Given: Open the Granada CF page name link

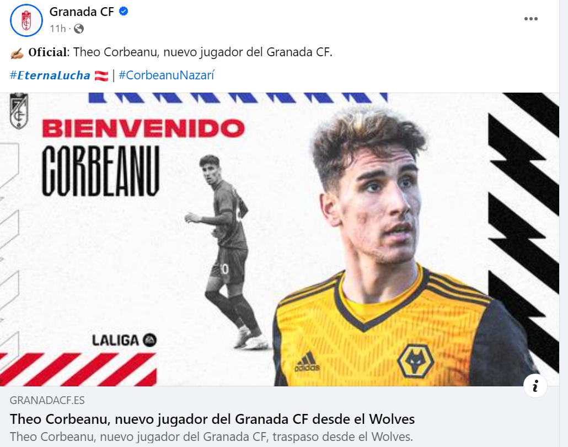Looking at the screenshot, I should click(82, 12).
